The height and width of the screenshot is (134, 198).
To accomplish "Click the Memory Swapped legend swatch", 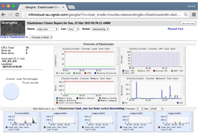I will tap(99, 100).
